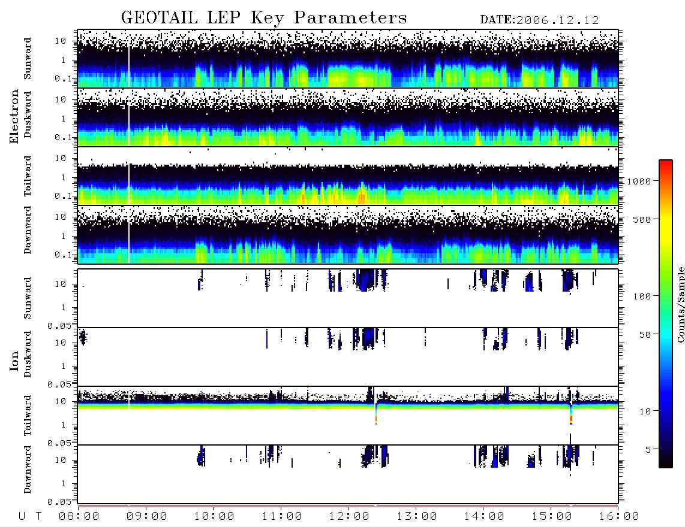Click the Electron Duskward spectrogram panel
Image resolution: width=685 pixels, height=527 pixels.
click(348, 117)
